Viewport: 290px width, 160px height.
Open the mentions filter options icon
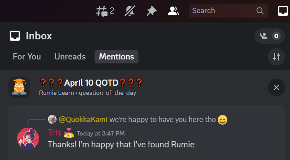(x=276, y=57)
